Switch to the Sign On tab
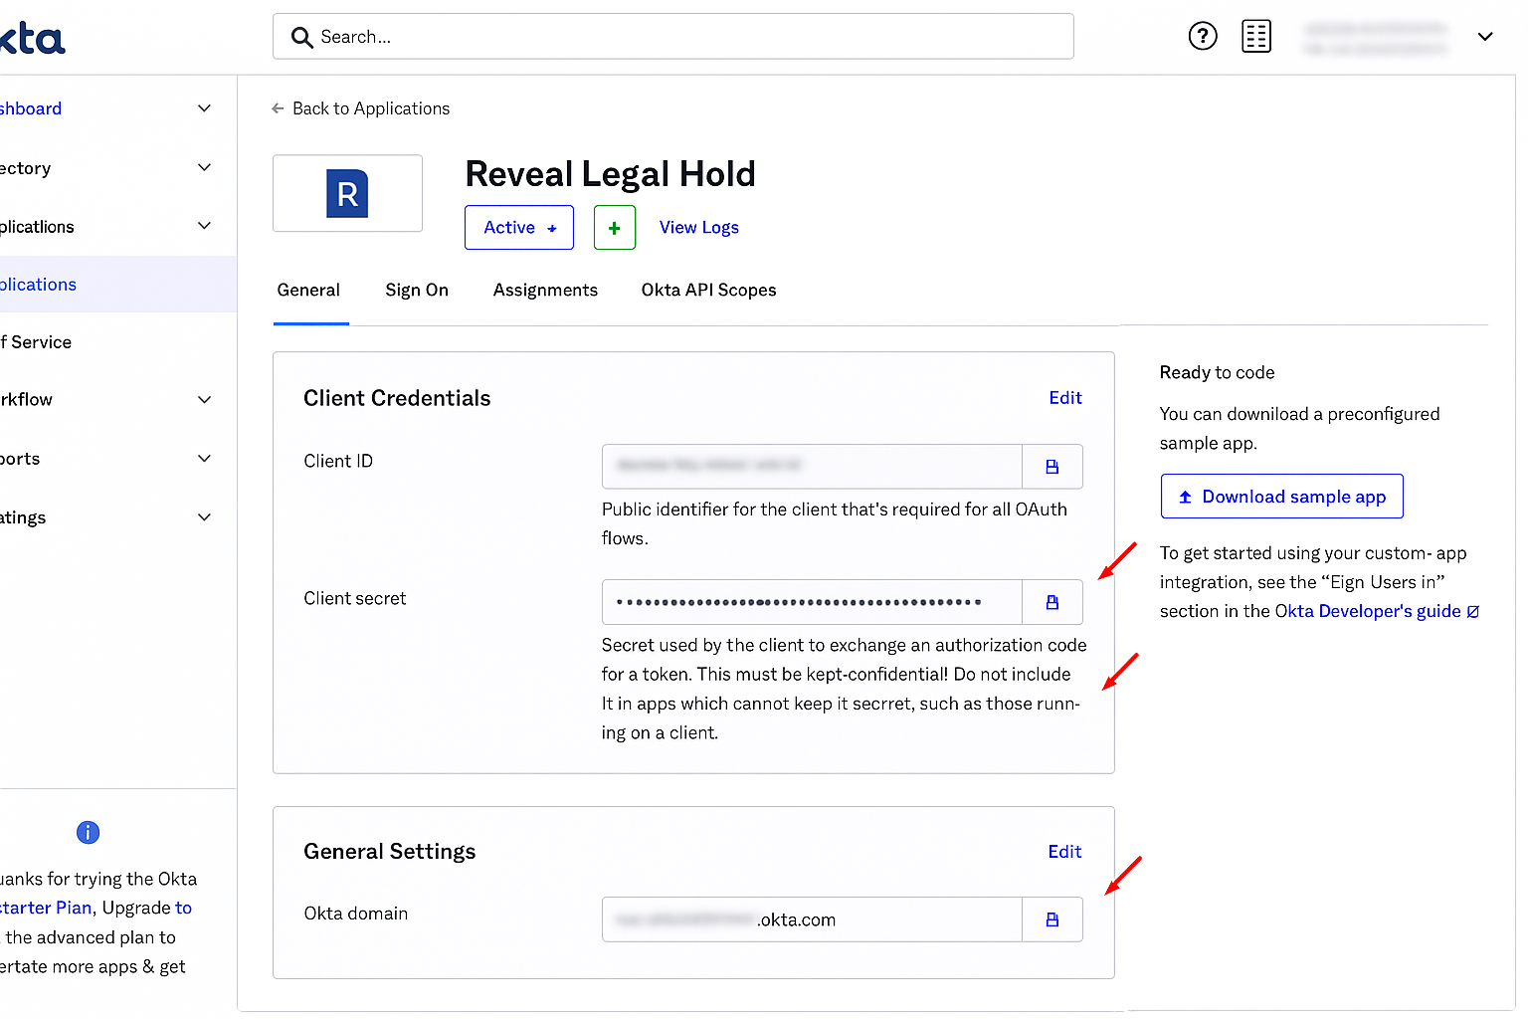This screenshot has width=1528, height=1019. pyautogui.click(x=417, y=290)
